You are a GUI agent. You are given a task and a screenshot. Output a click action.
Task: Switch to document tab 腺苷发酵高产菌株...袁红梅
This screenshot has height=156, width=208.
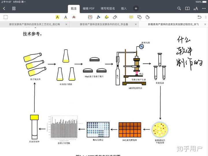pyautogui.click(x=34, y=24)
